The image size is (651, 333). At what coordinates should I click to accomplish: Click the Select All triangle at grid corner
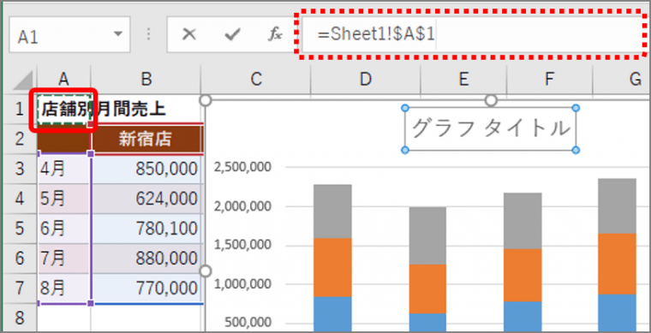point(23,80)
